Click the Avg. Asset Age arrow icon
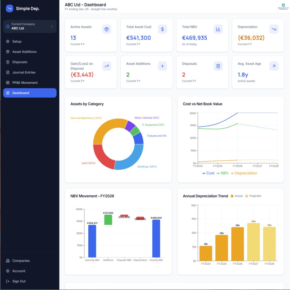Screen dimensions: 290x290 point(274,66)
